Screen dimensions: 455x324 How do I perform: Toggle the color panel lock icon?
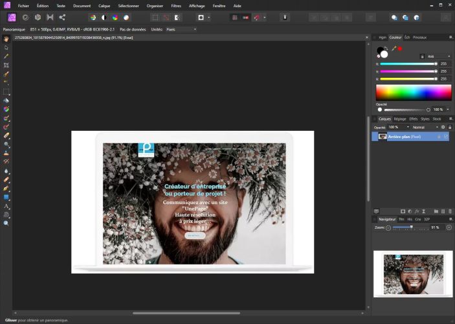[422, 56]
